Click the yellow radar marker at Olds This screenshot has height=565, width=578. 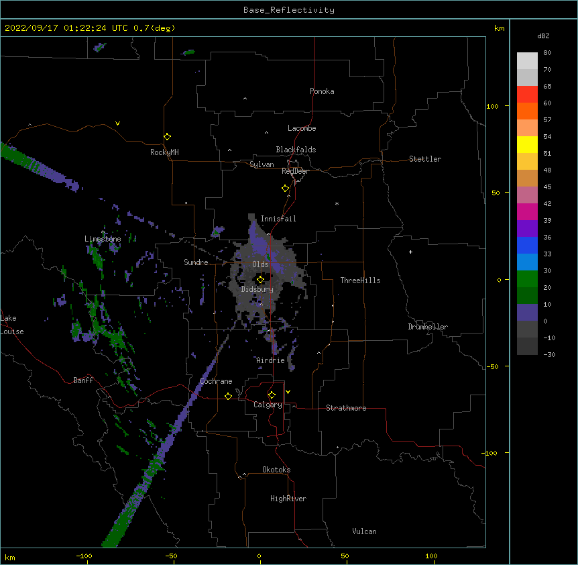tap(260, 280)
